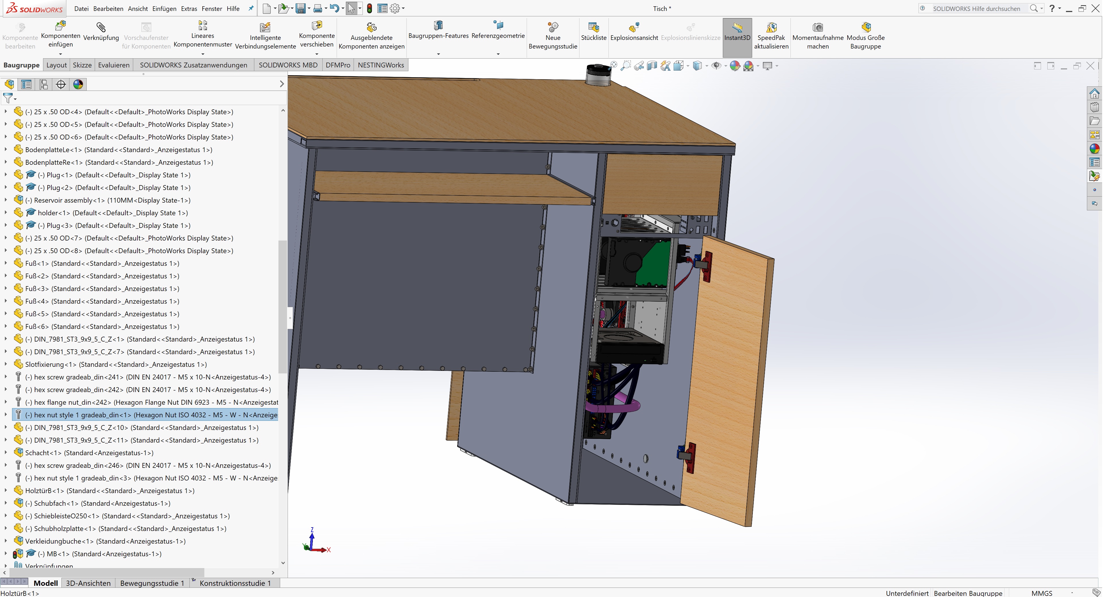Open Baugruppen-Features dropdown arrow
This screenshot has width=1105, height=597.
pyautogui.click(x=438, y=54)
